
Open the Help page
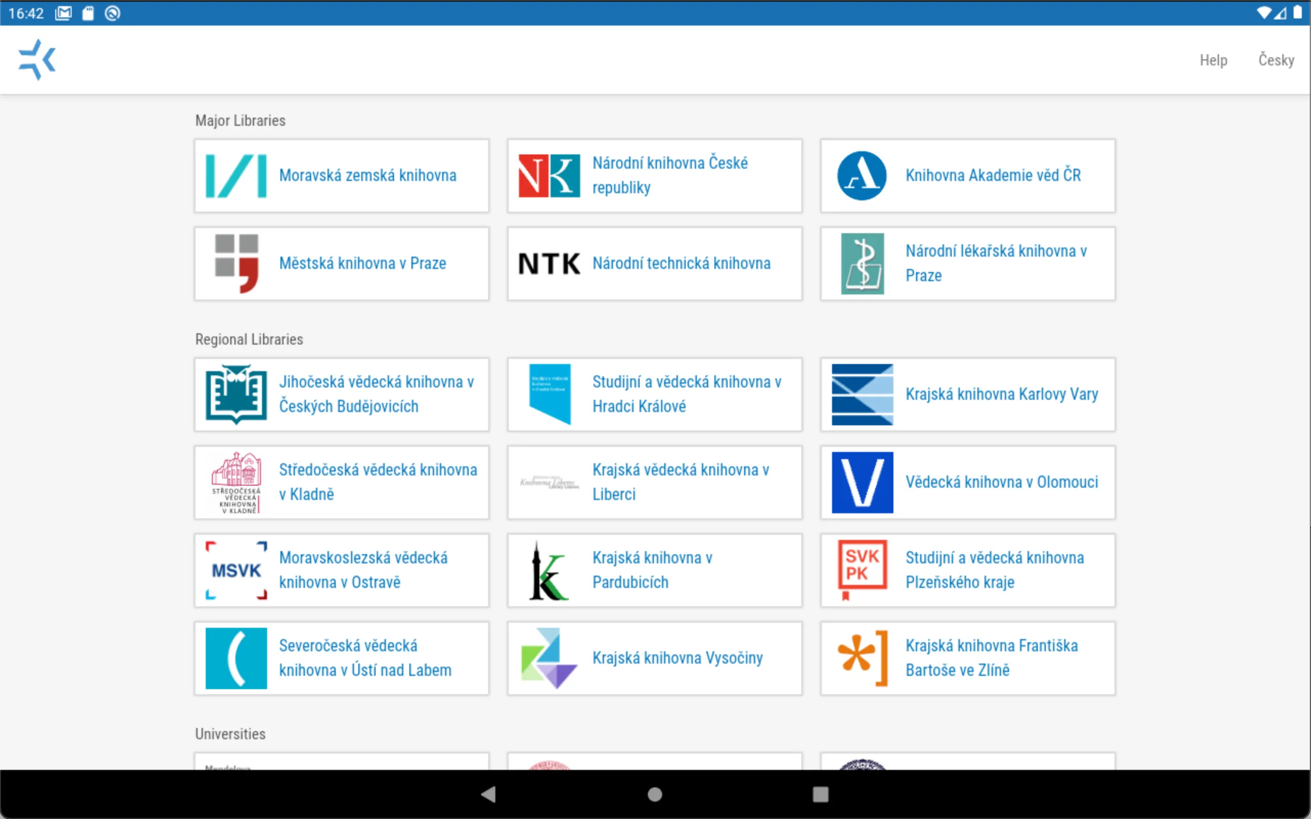click(1213, 60)
